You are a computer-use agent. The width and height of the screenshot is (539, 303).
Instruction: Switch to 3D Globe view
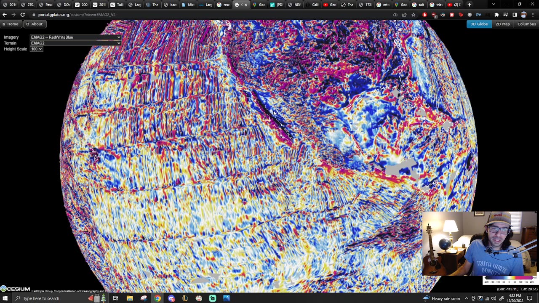click(x=479, y=24)
